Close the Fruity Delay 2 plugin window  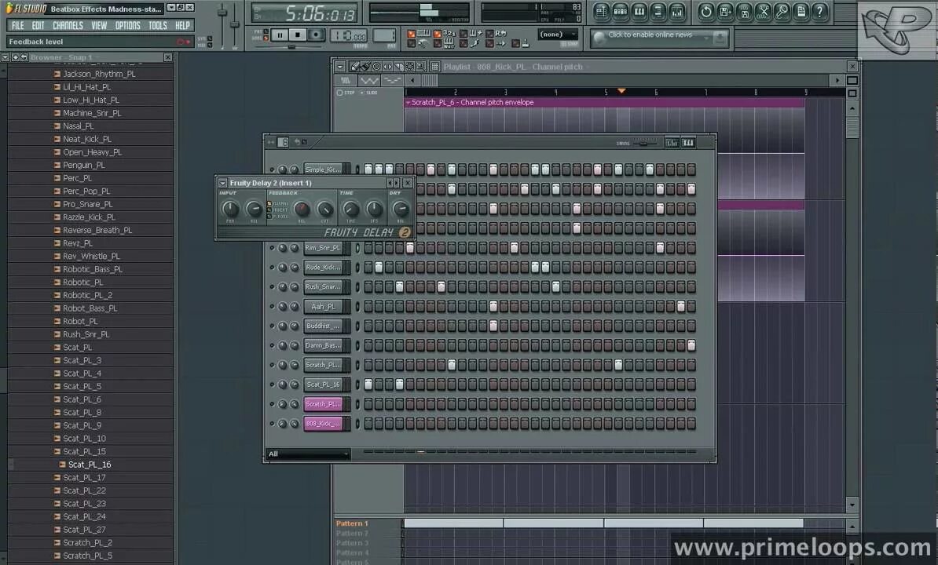click(x=408, y=183)
